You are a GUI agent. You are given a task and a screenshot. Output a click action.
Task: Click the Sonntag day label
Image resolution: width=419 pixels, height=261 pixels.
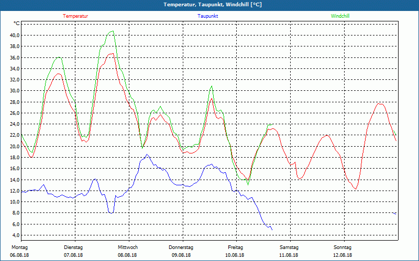pos(343,247)
